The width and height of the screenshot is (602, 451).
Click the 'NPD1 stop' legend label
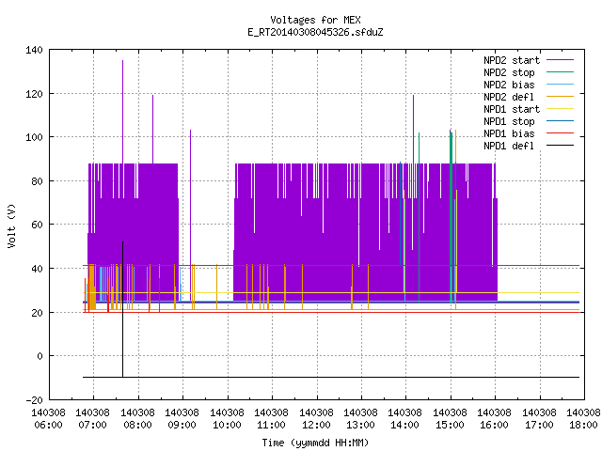point(509,121)
